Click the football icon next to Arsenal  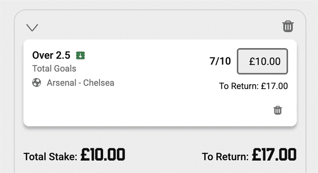[x=37, y=83]
